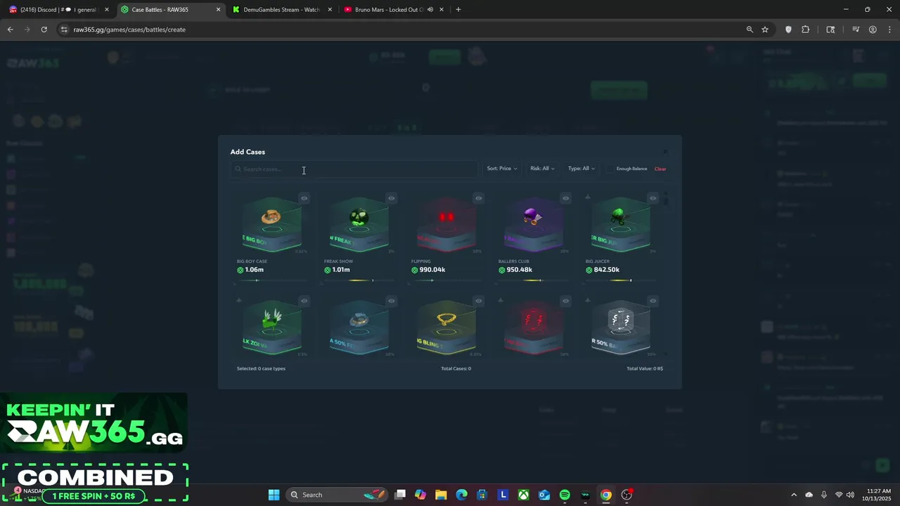Image resolution: width=900 pixels, height=506 pixels.
Task: Click eye icon on green winged-item case
Action: [x=304, y=301]
